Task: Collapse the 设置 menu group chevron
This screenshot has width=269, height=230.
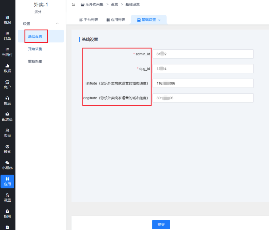Action: click(x=57, y=24)
